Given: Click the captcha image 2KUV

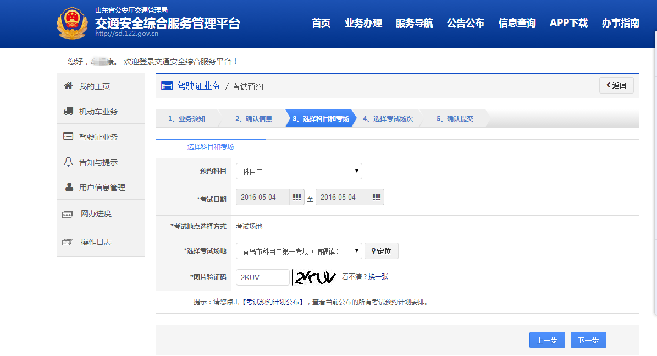Looking at the screenshot, I should coord(316,277).
